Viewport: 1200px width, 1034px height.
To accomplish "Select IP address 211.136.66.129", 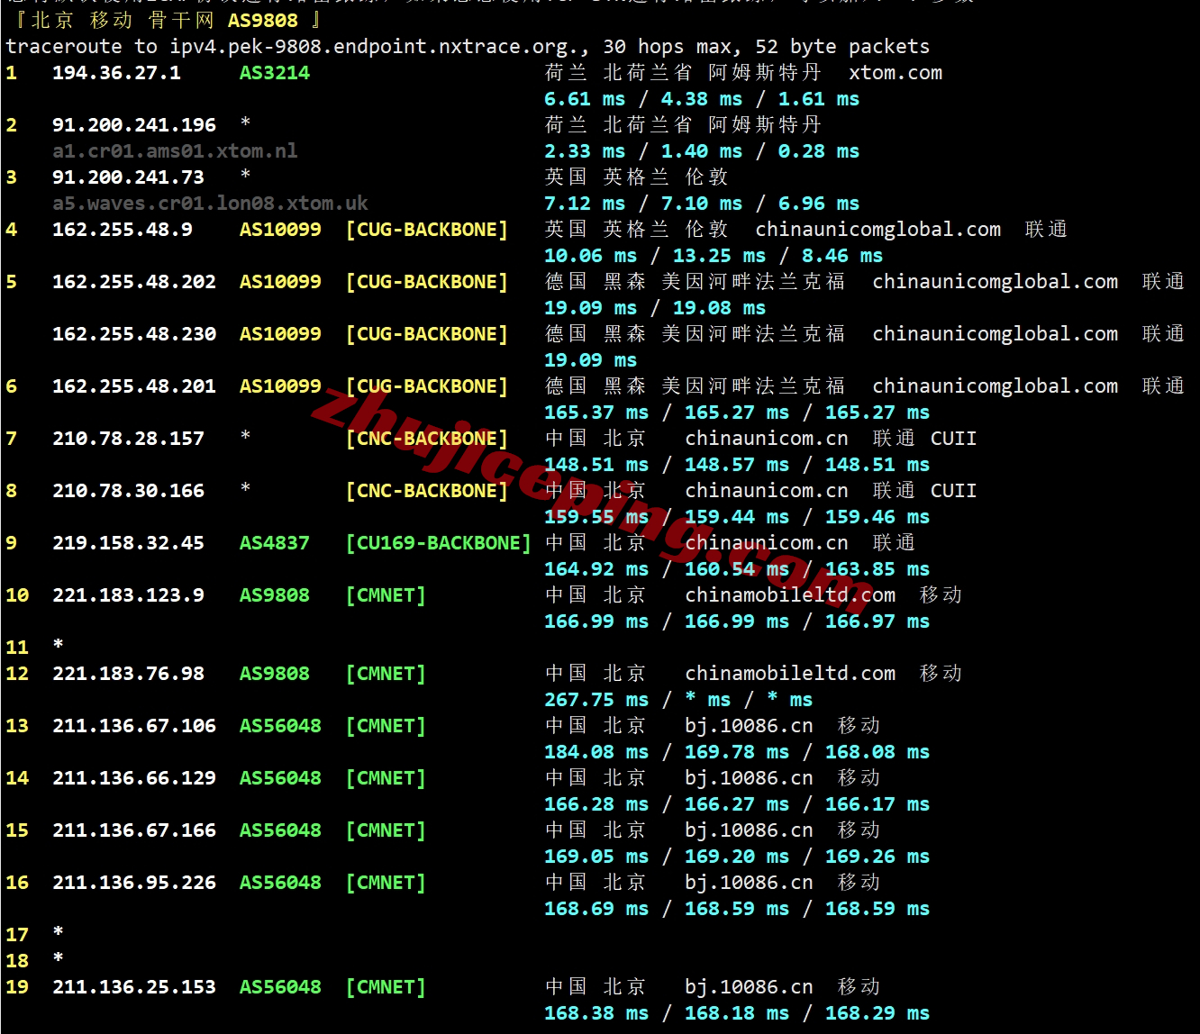I will coord(134,778).
